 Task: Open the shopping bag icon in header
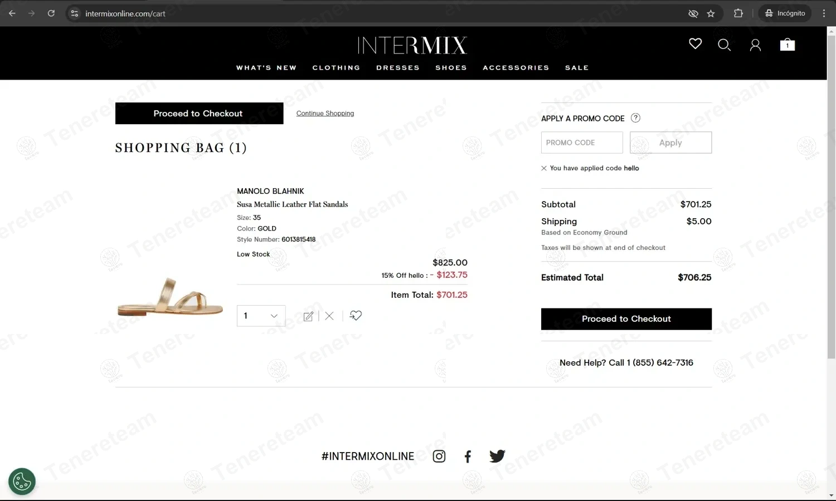coord(787,45)
